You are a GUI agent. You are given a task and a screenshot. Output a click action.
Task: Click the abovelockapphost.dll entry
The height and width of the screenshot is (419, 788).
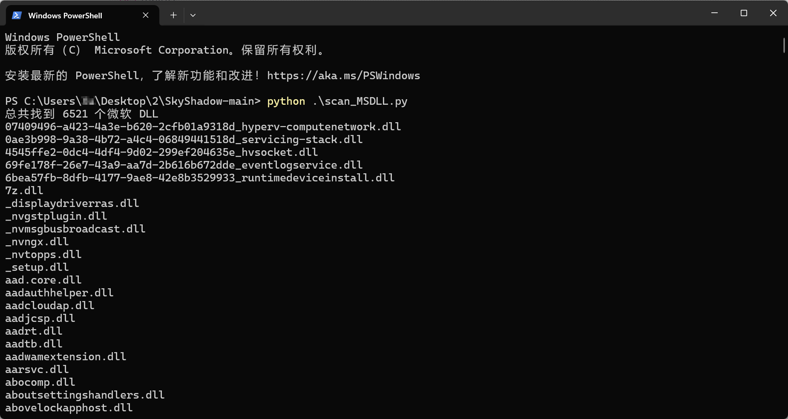coord(69,408)
